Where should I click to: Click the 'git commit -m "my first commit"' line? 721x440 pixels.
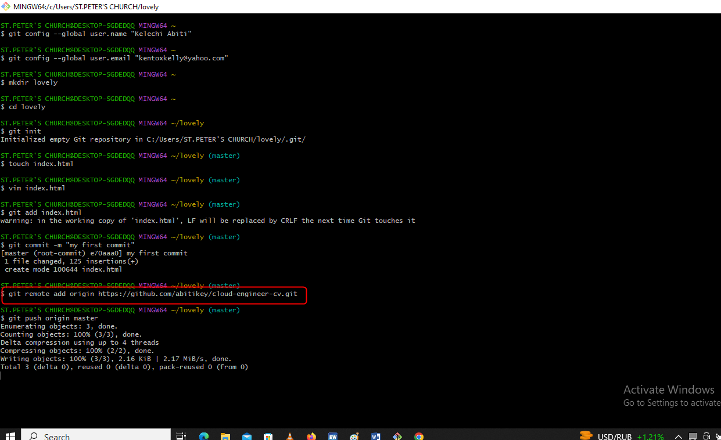(x=67, y=245)
